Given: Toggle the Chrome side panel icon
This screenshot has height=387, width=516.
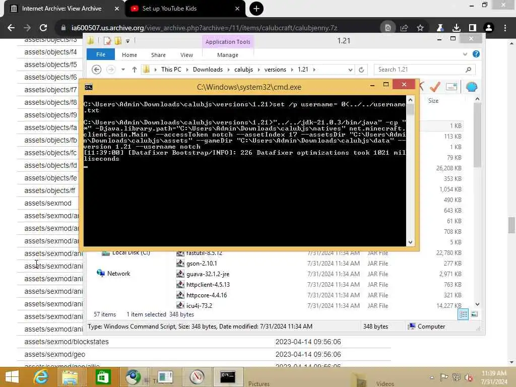Looking at the screenshot, I should 473,28.
